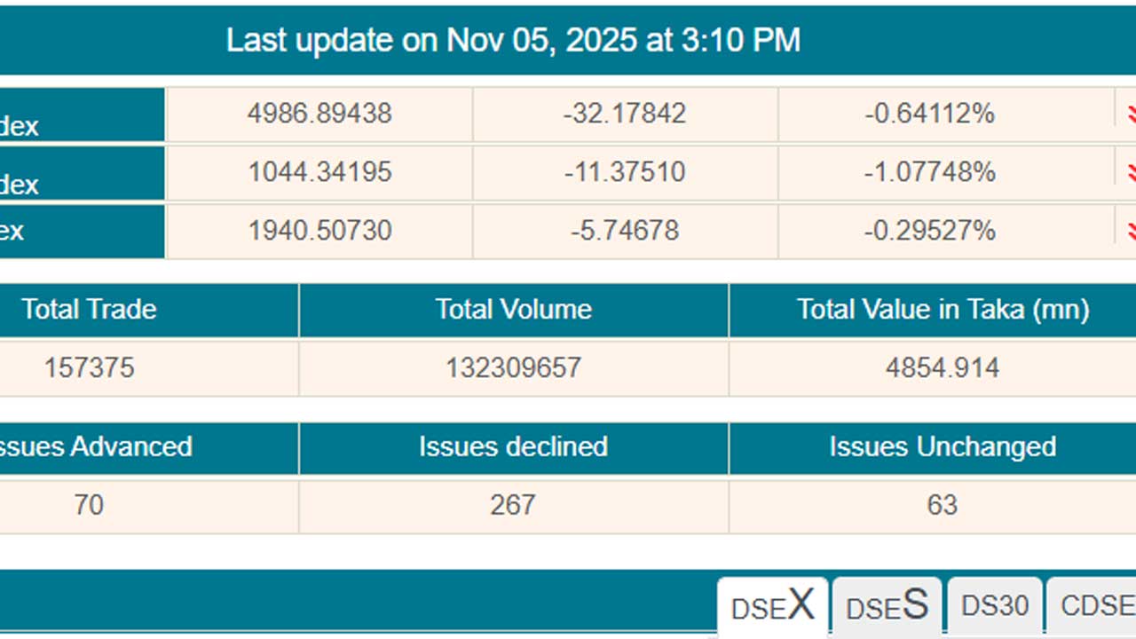This screenshot has width=1136, height=639.
Task: Select the 1044.34195 index value cell
Action: click(319, 171)
